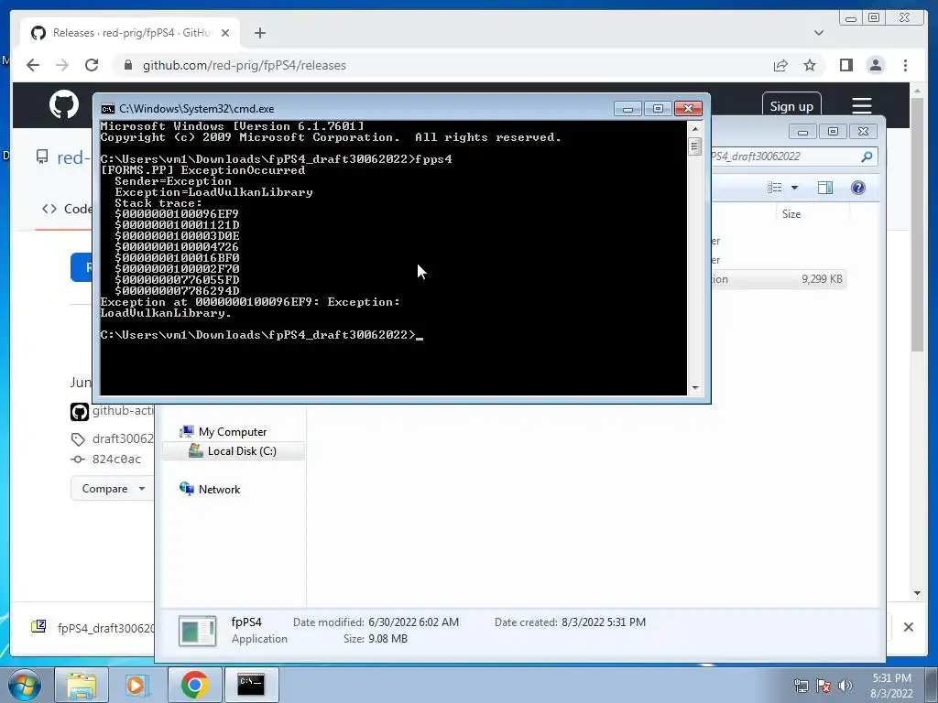Image resolution: width=938 pixels, height=703 pixels.
Task: Click the cmd window scroll-up arrow
Action: (694, 128)
